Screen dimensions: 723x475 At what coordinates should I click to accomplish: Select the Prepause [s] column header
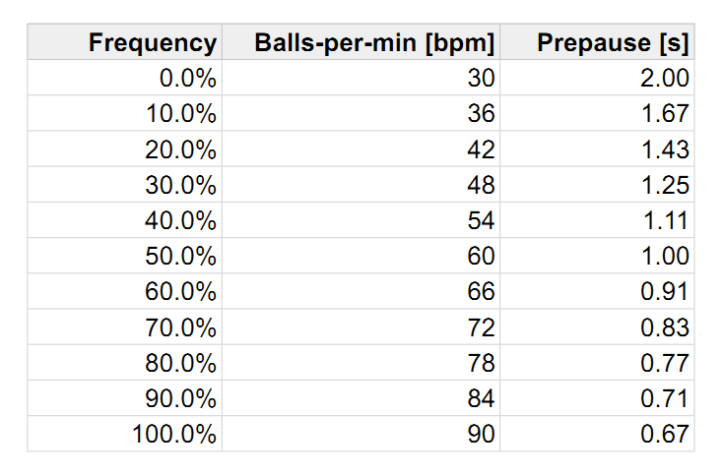pyautogui.click(x=597, y=42)
